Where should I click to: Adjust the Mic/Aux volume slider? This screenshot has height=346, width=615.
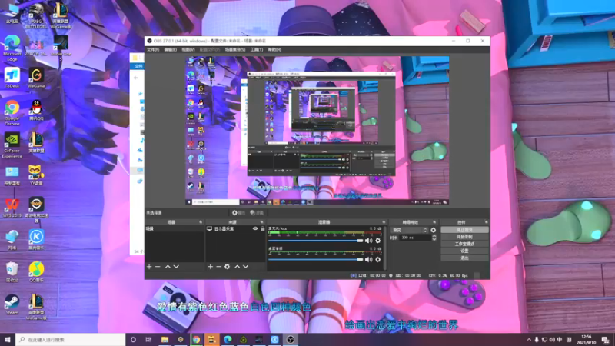(x=316, y=241)
